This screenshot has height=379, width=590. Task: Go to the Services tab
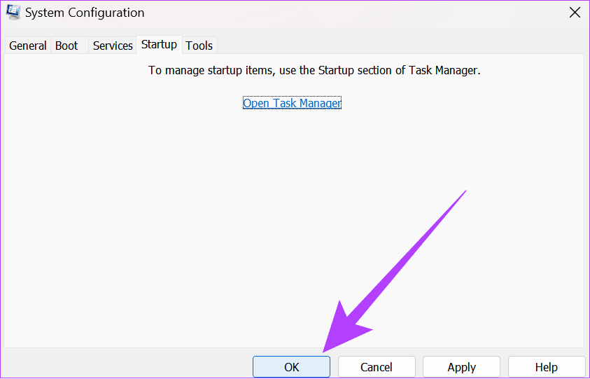113,46
